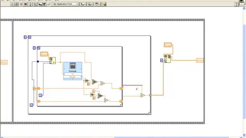Click the Clean Up Diagram button
Image resolution: width=246 pixels, height=138 pixels.
[x=104, y=4]
